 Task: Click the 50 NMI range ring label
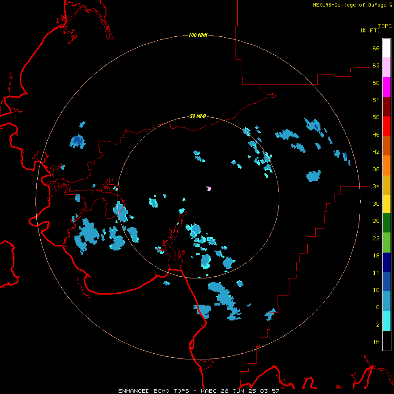point(198,116)
